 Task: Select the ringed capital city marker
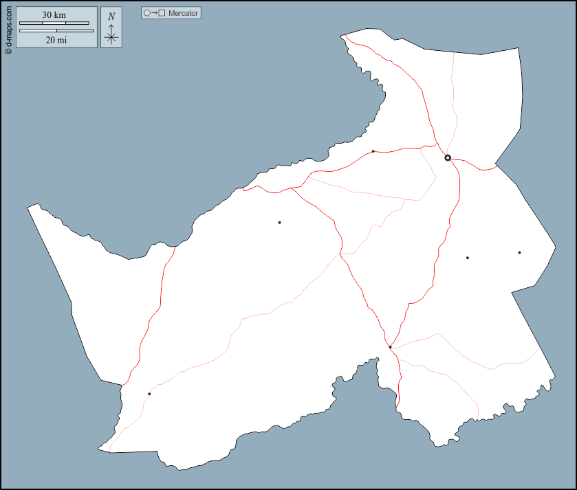(448, 158)
